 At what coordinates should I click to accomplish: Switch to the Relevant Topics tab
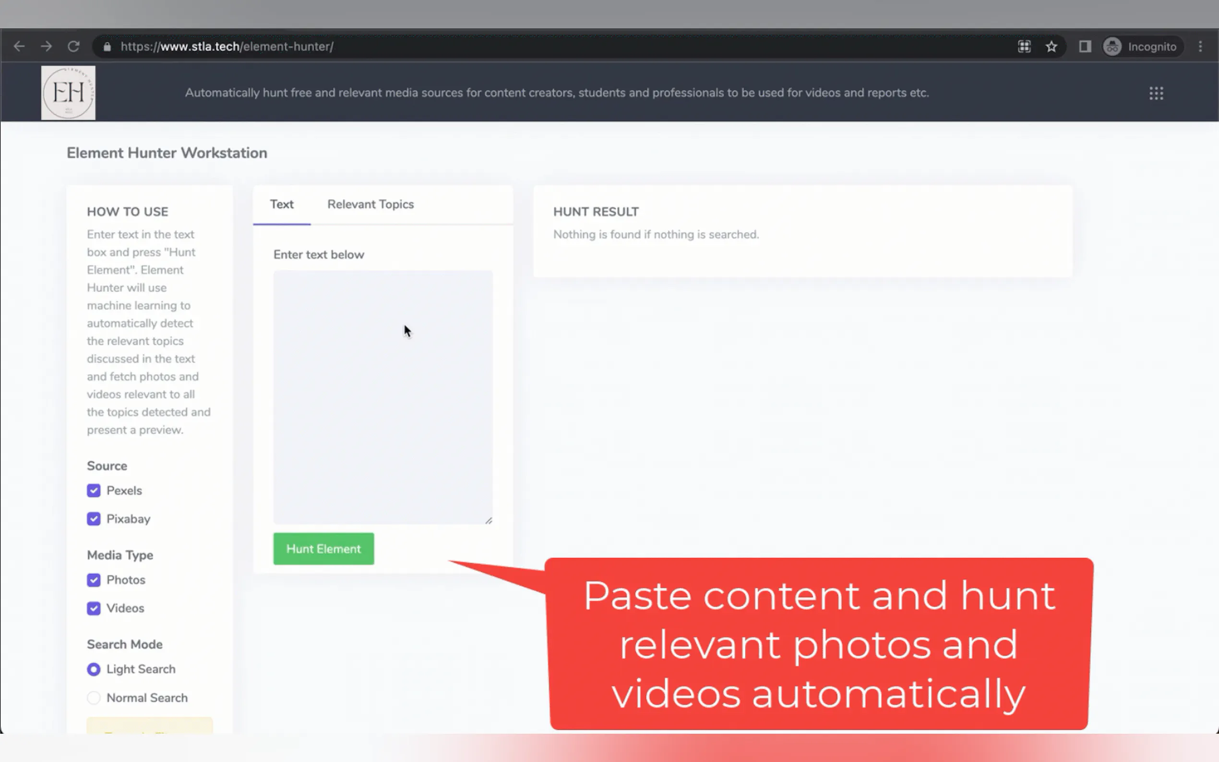coord(370,204)
